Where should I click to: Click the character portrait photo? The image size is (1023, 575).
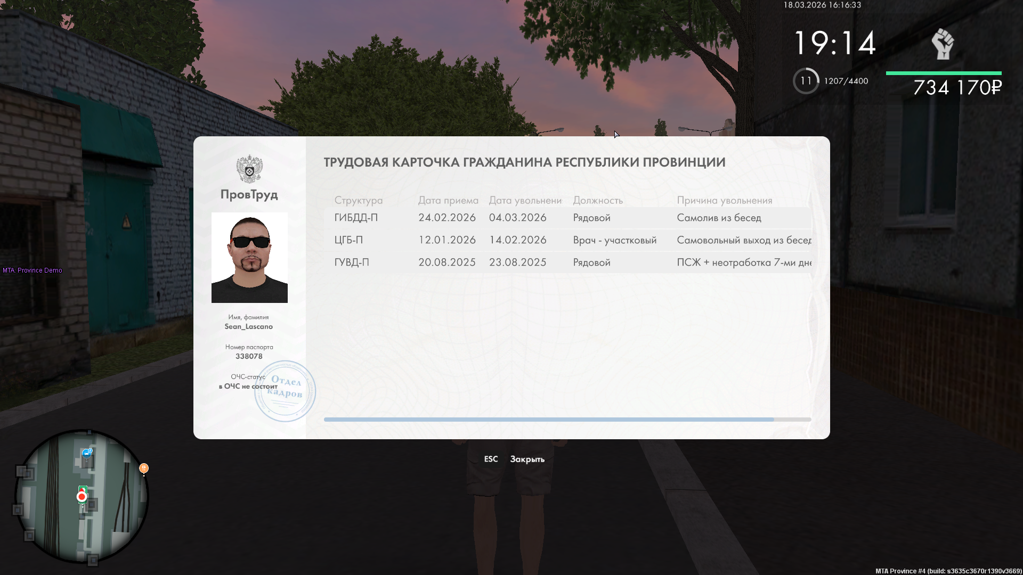[x=249, y=258]
